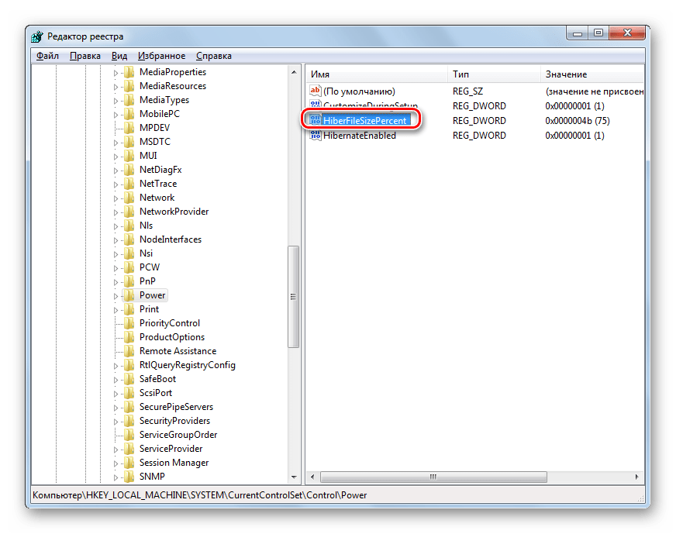
Task: Expand the MobilePC tree node
Action: click(x=116, y=115)
